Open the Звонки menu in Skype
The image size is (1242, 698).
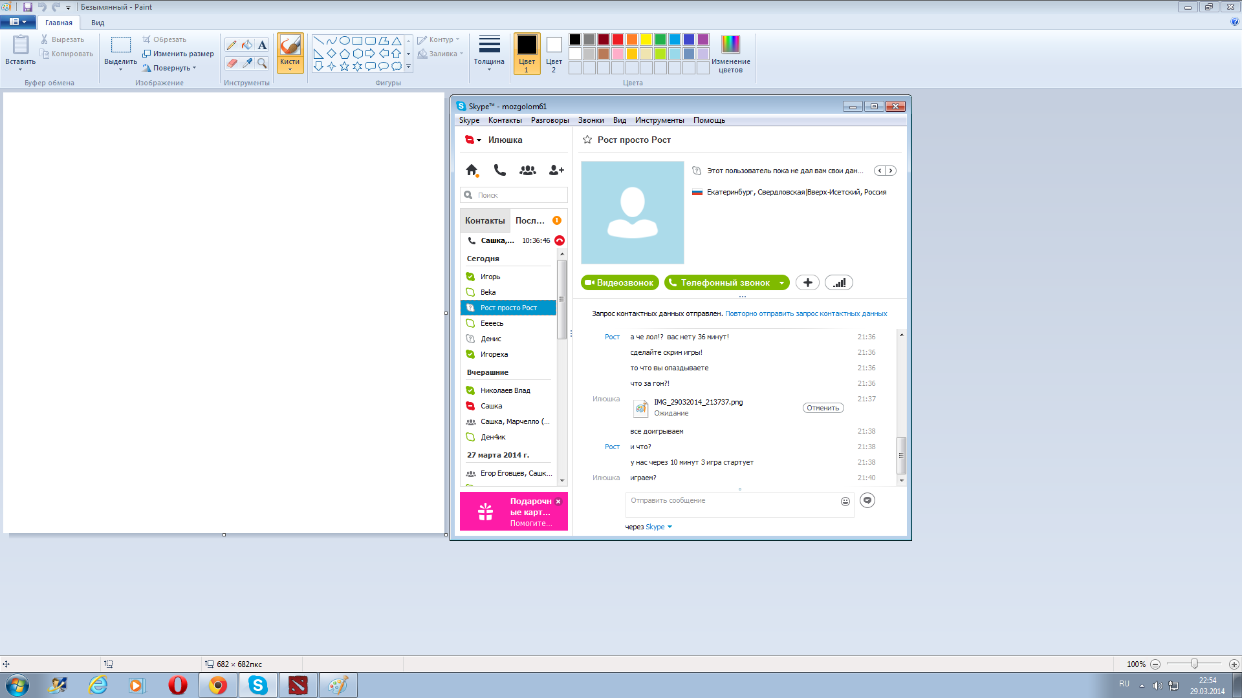coord(591,120)
